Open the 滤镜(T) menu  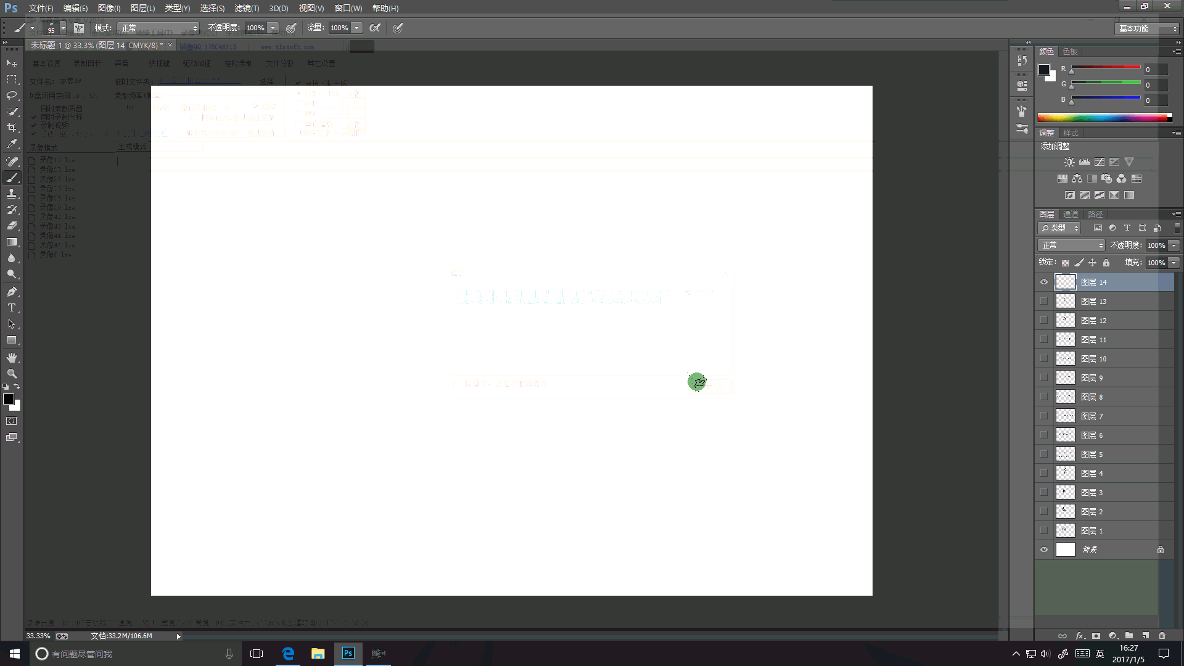click(247, 8)
